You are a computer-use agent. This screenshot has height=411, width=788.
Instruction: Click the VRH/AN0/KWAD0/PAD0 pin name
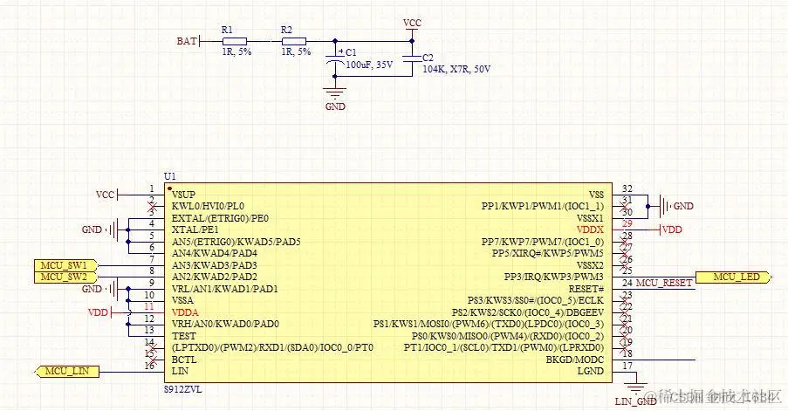point(225,324)
